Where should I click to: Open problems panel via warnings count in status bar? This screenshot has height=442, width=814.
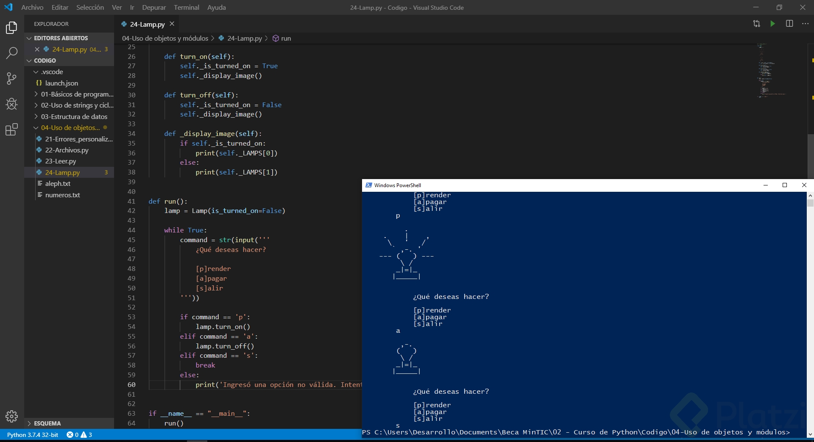88,435
